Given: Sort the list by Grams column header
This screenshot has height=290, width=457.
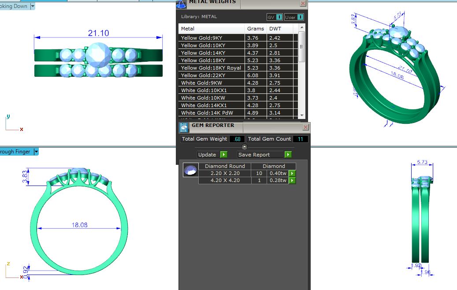Looking at the screenshot, I should [x=256, y=29].
